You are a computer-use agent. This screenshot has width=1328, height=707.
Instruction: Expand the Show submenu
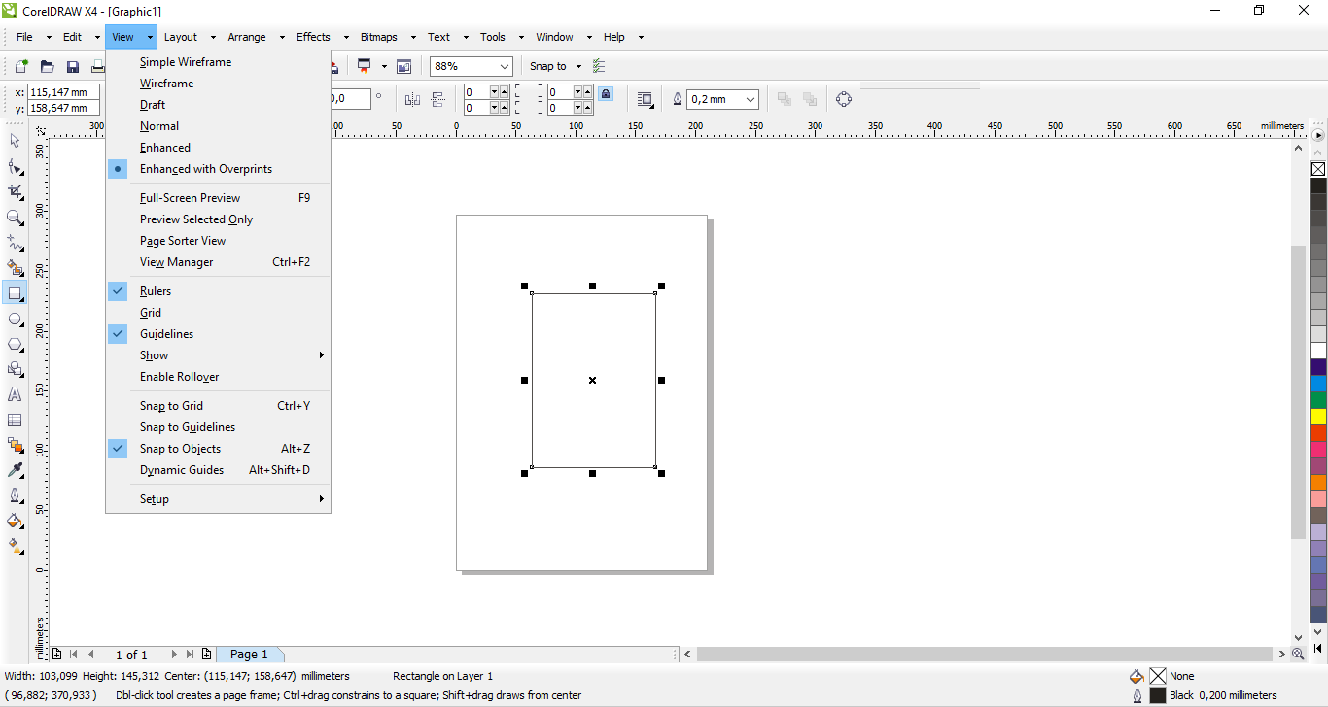(155, 355)
